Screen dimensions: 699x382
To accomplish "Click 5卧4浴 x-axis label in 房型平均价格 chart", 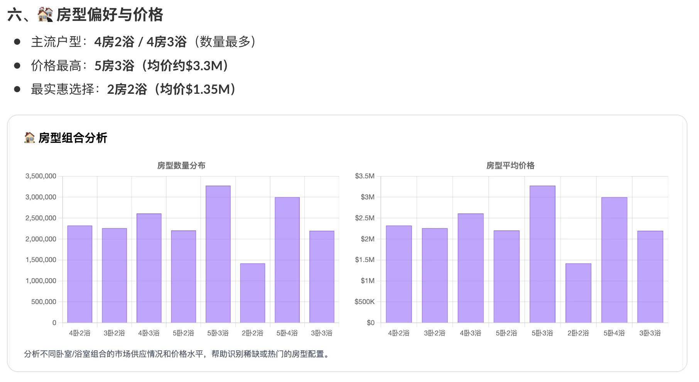I will point(614,333).
